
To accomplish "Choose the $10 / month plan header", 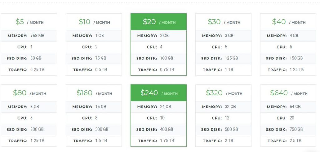I will click(x=94, y=22).
